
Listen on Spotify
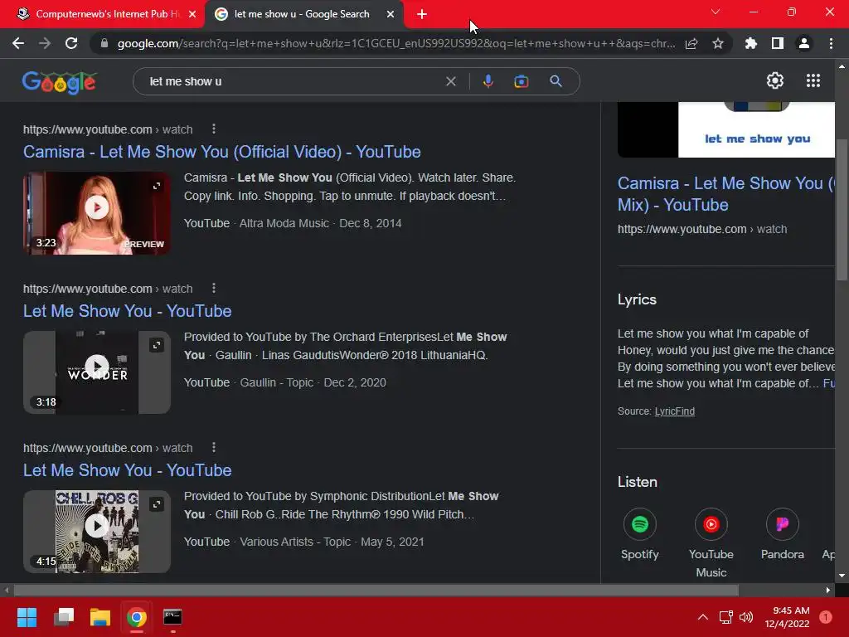639,534
